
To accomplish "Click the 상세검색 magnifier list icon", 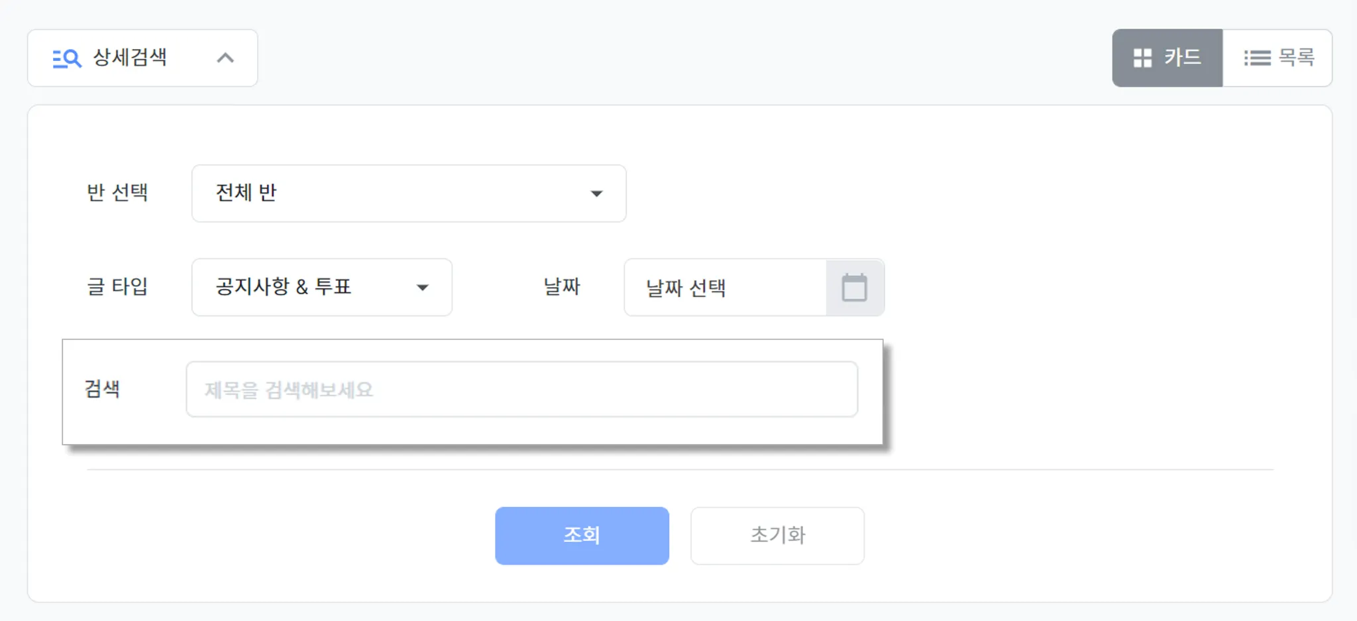I will 67,58.
